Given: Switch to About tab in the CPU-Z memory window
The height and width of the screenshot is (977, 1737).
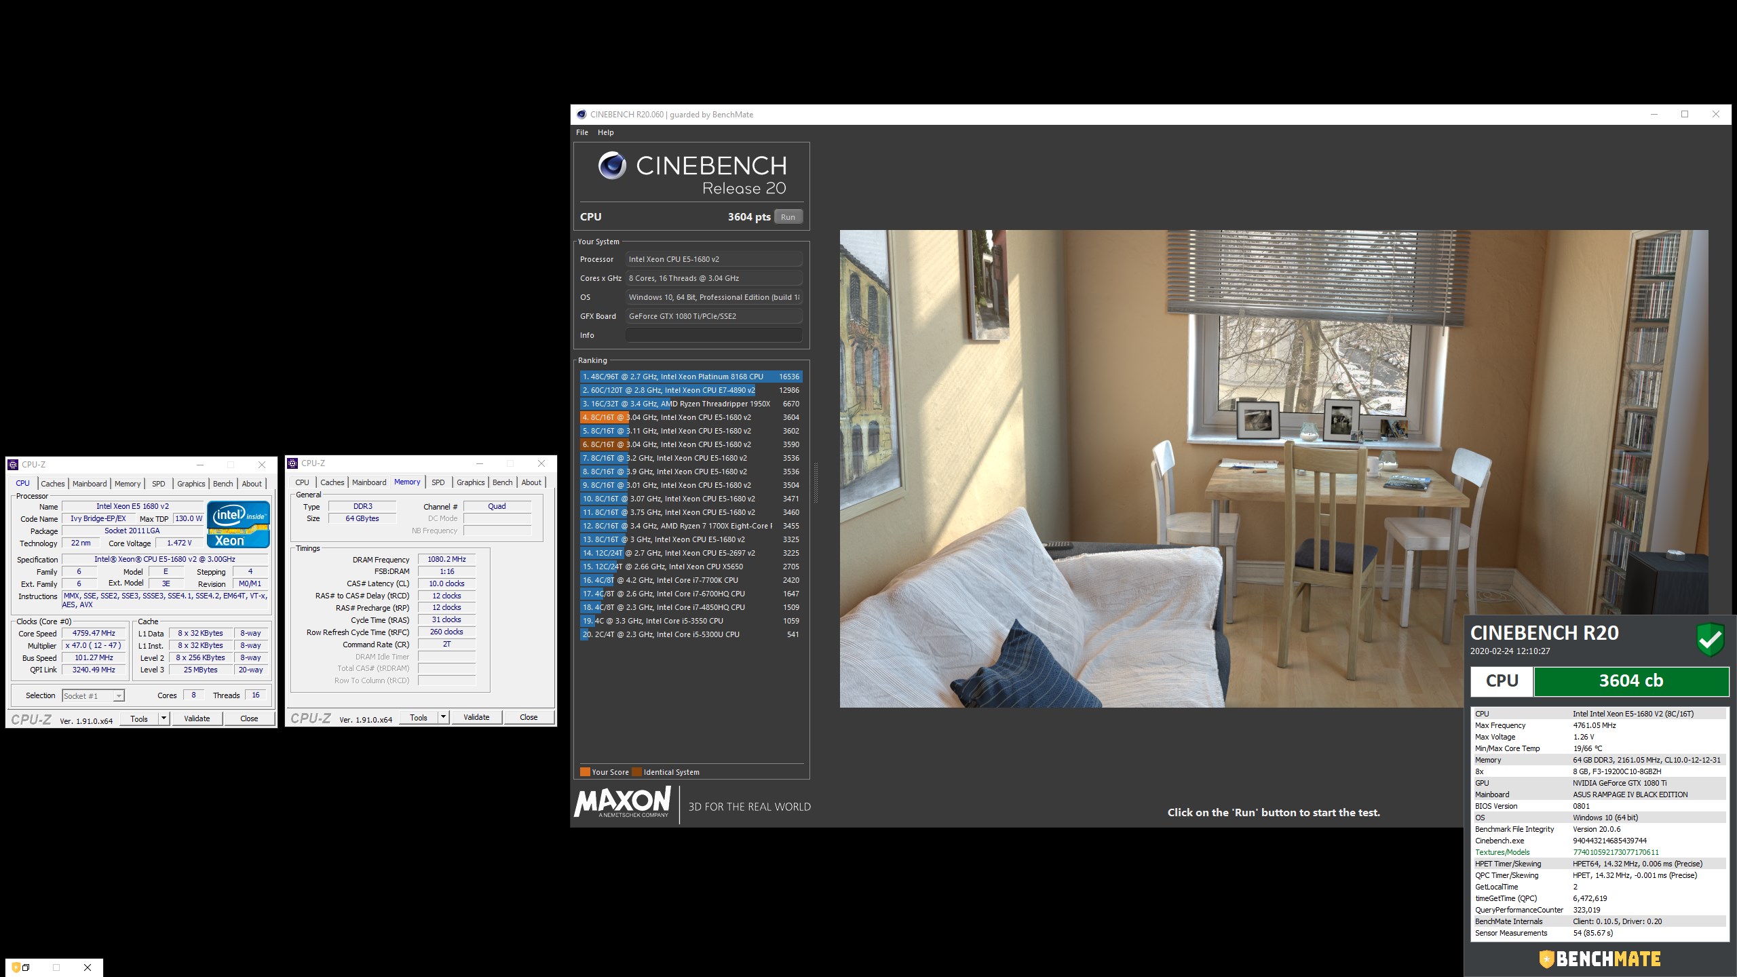Looking at the screenshot, I should click(531, 482).
